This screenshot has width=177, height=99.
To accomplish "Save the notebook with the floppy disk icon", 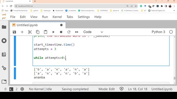I will click(14, 32).
